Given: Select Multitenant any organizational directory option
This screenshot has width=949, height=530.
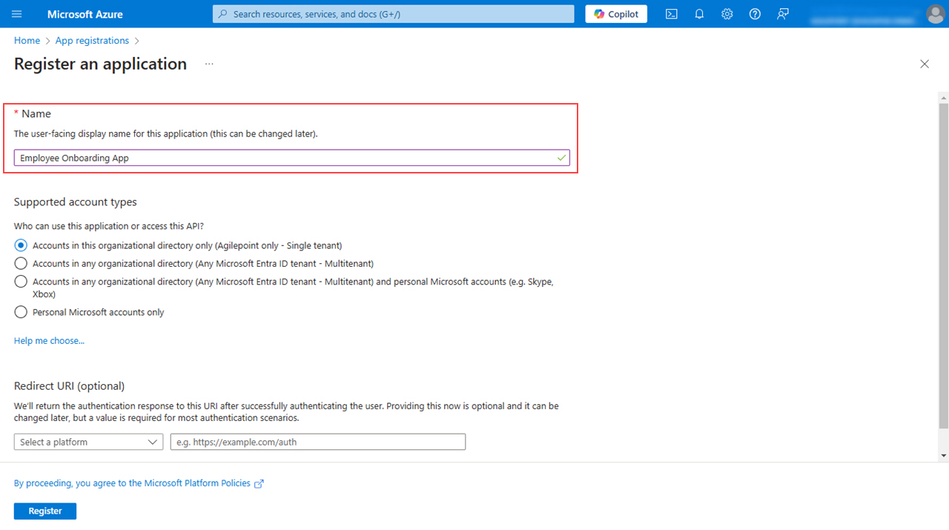Looking at the screenshot, I should [x=21, y=263].
